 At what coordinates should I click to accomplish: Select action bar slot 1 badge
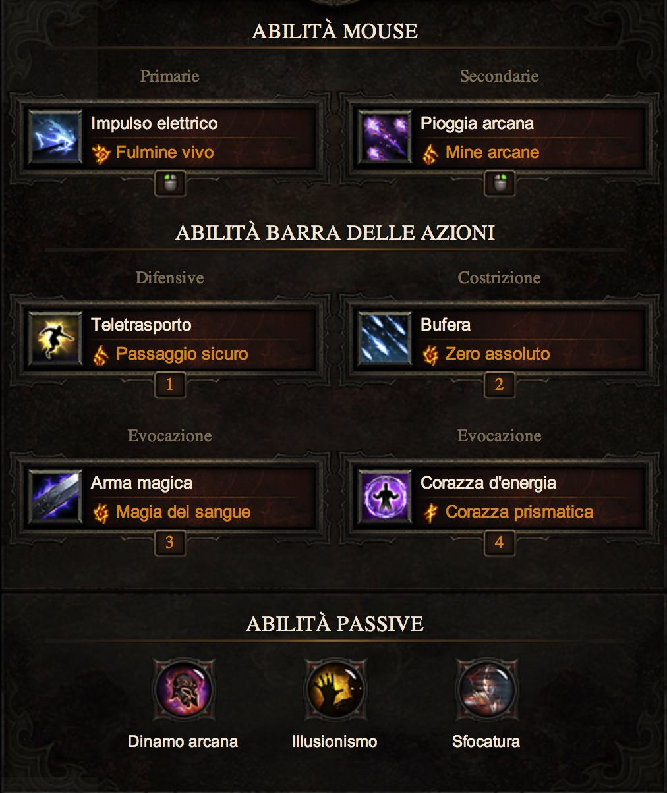pyautogui.click(x=169, y=385)
